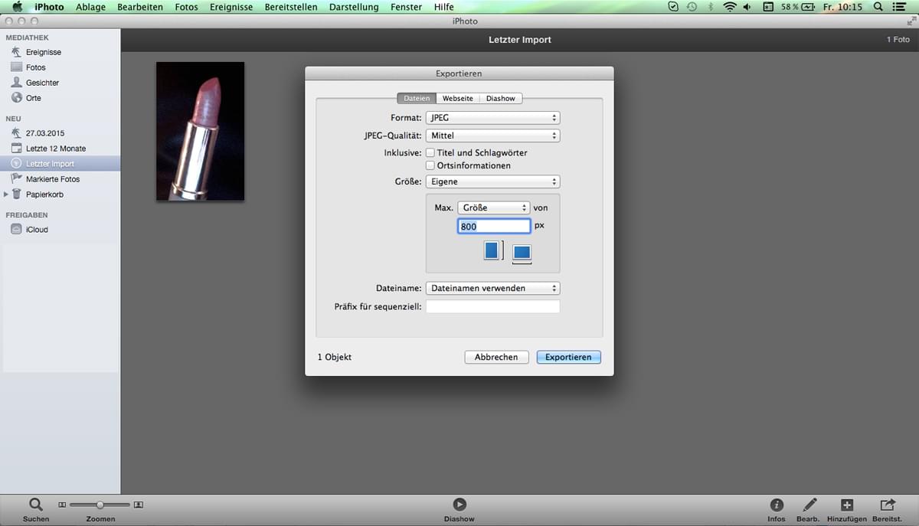Select the portrait orientation icon

[x=492, y=250]
